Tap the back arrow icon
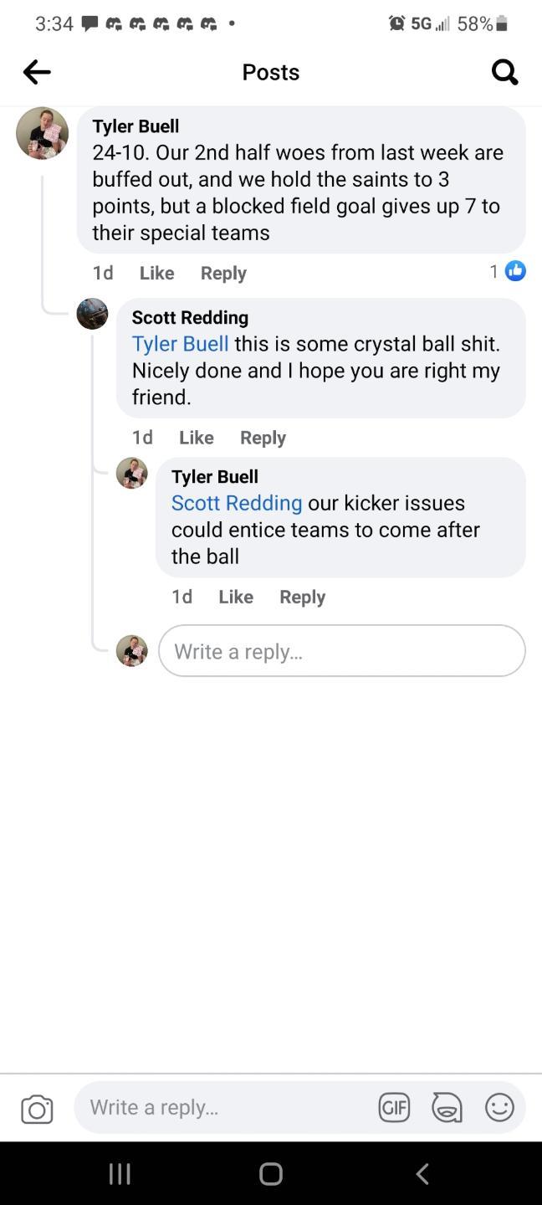Screen dimensions: 542x1205 (37, 73)
